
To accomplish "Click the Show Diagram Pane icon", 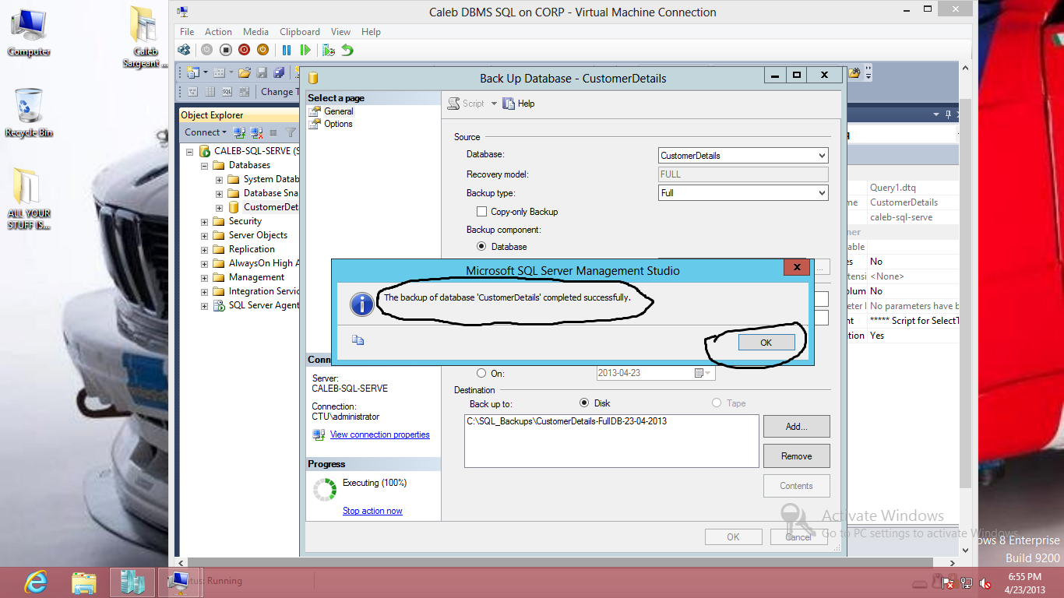I will (x=192, y=91).
